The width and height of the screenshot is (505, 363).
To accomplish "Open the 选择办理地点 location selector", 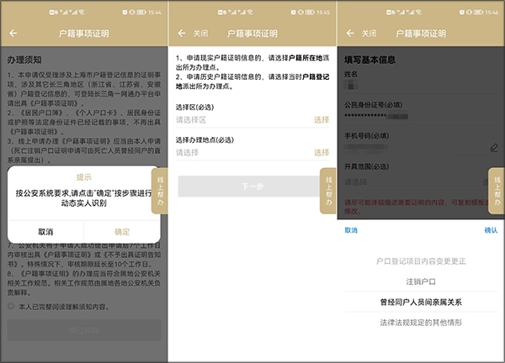I will [252, 153].
